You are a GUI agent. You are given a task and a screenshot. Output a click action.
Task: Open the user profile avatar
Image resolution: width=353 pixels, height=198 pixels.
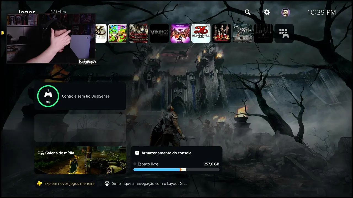286,12
